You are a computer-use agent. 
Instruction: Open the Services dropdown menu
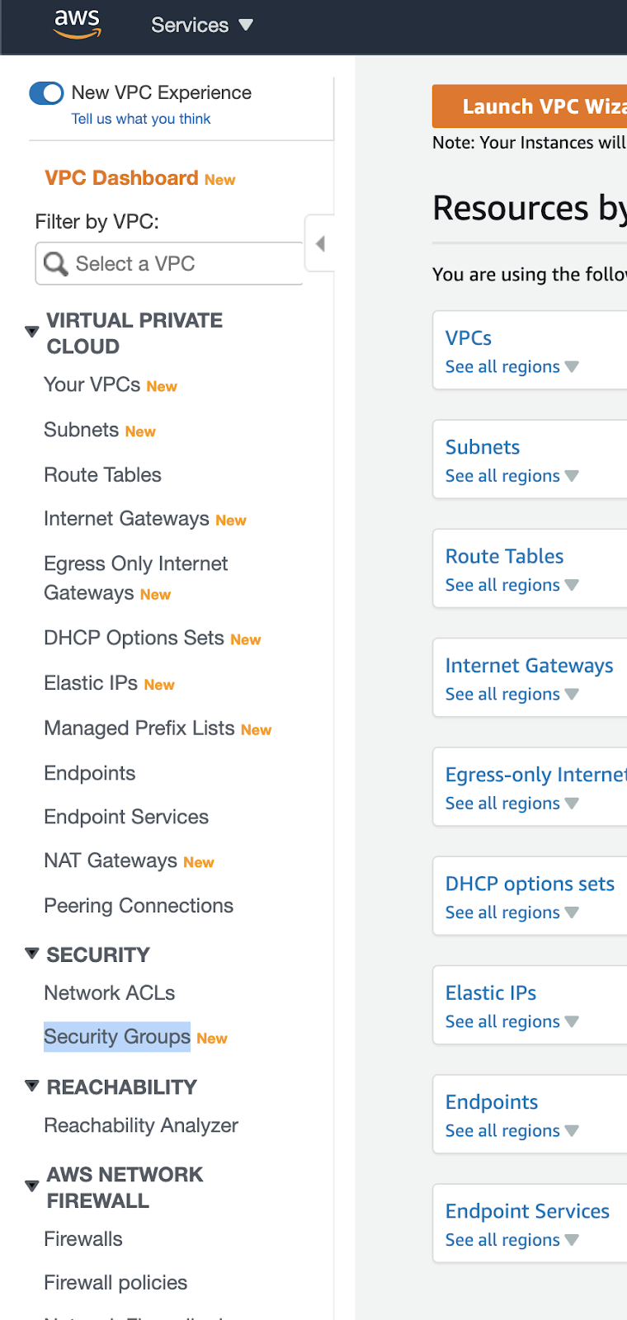[x=201, y=25]
